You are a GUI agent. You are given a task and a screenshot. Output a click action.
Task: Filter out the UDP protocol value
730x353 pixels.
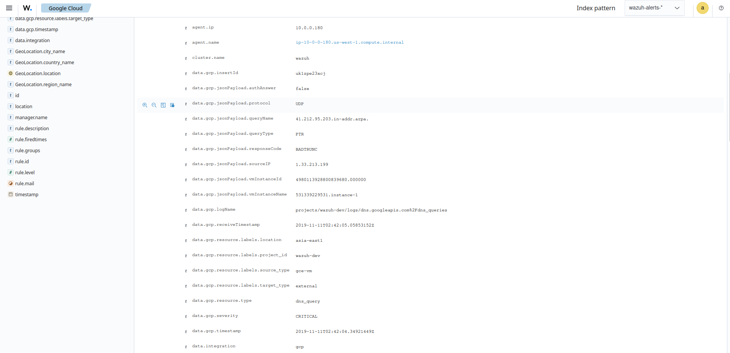point(154,105)
